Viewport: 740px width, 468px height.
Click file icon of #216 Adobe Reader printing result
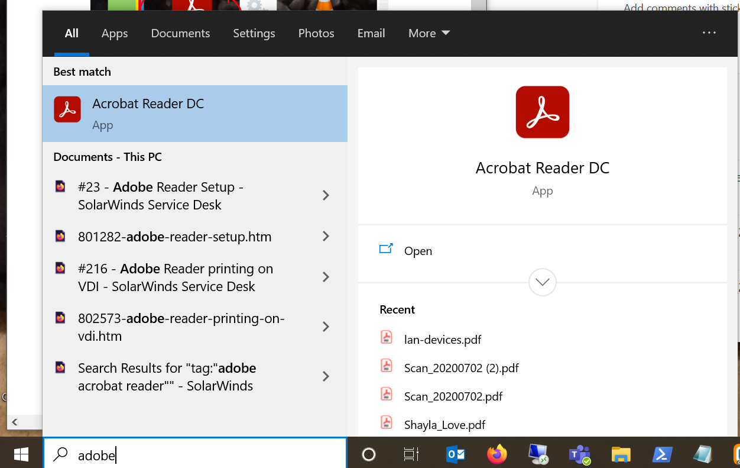[60, 268]
